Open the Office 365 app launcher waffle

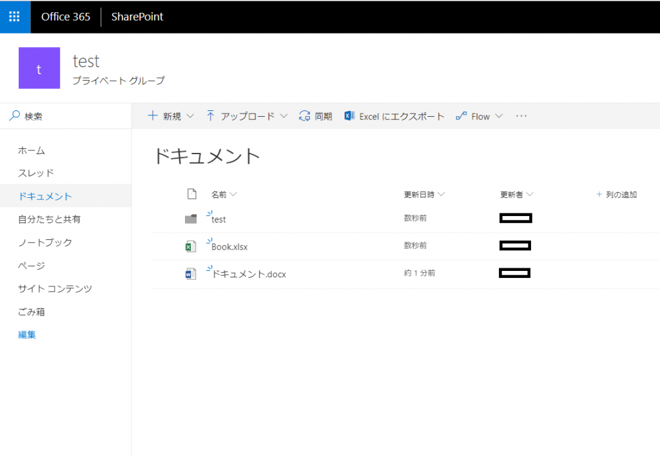(15, 16)
